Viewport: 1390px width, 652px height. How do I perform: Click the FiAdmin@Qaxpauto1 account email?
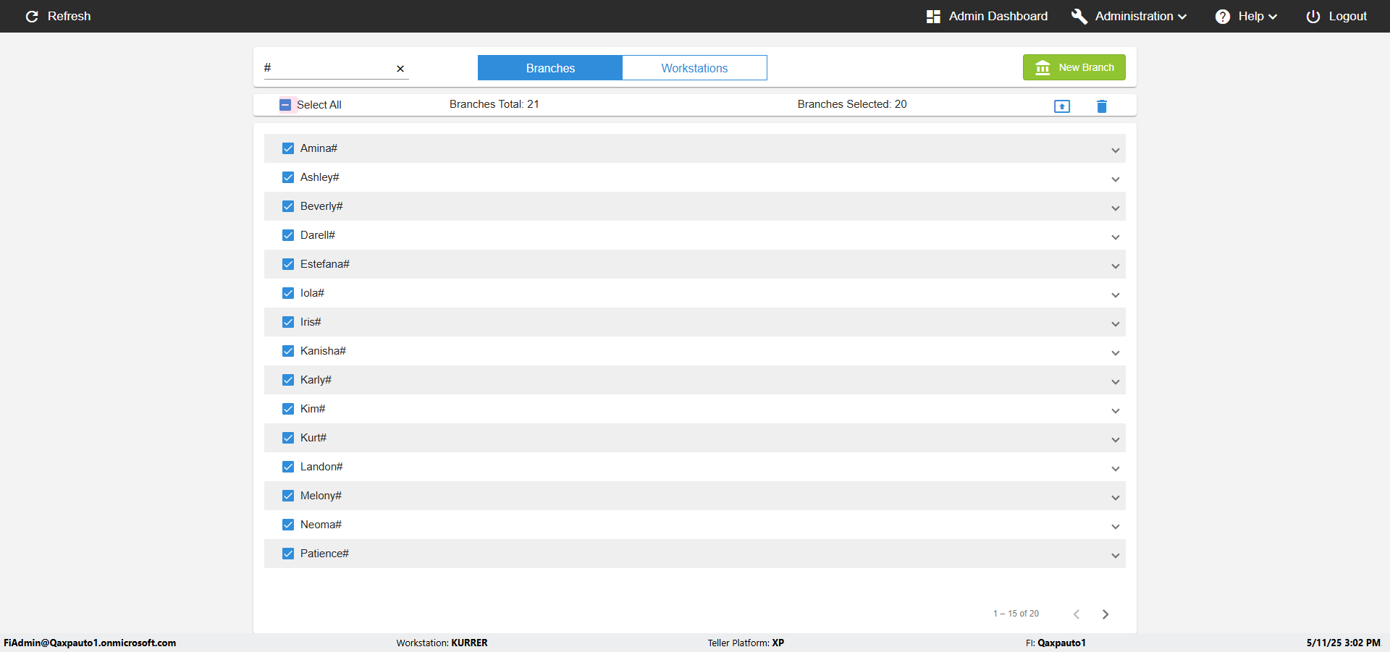coord(90,643)
